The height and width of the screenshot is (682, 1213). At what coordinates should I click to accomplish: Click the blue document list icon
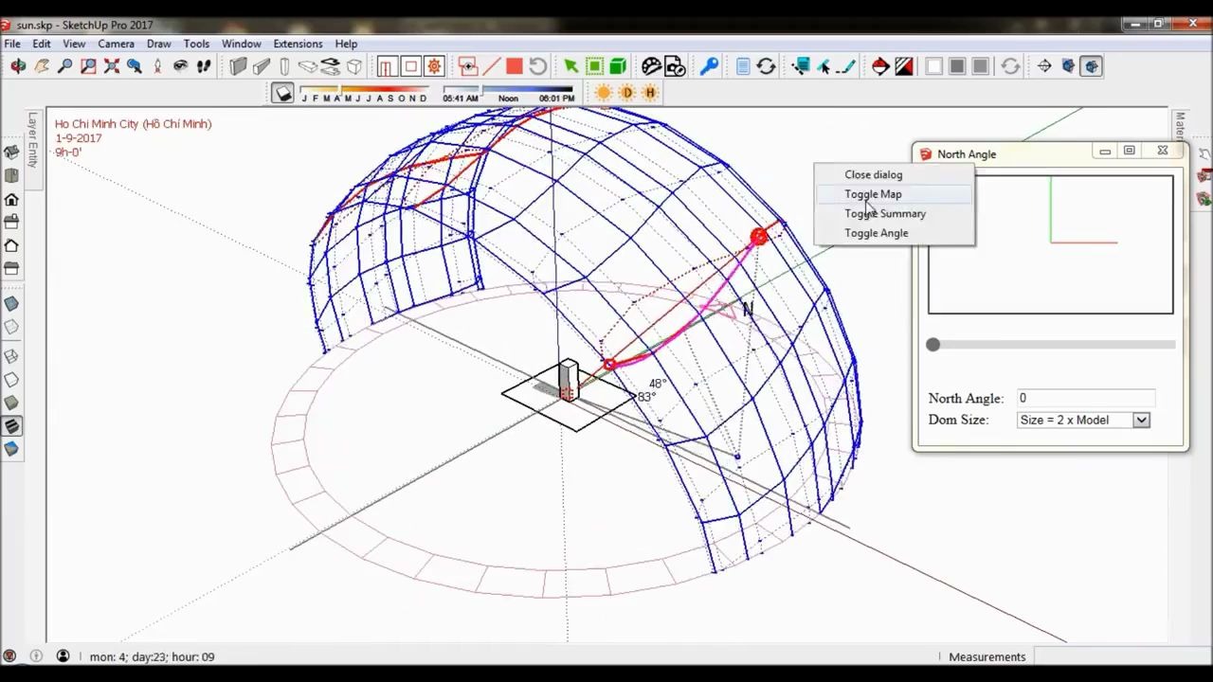point(743,66)
